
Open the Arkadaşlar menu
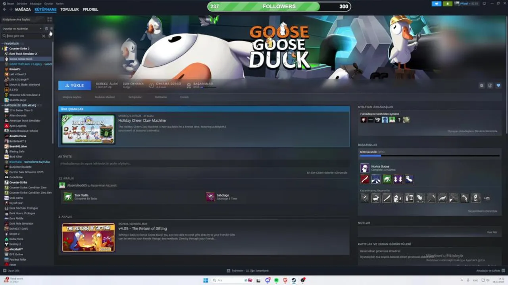click(x=36, y=4)
